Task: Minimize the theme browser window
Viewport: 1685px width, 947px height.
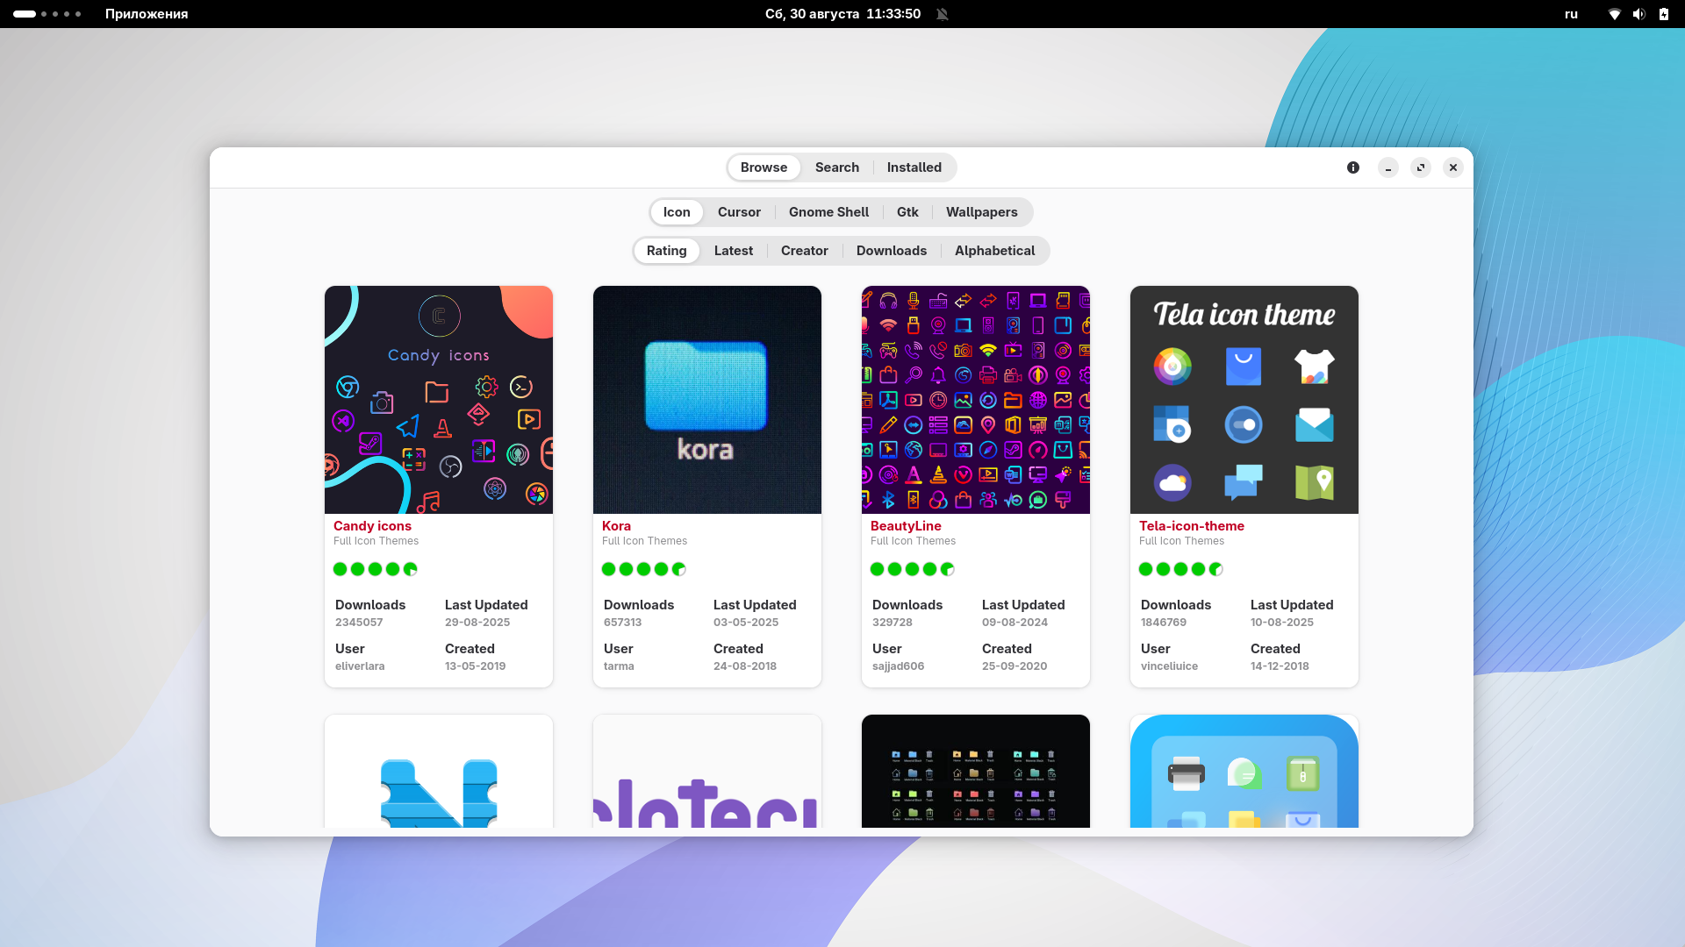Action: (1388, 167)
